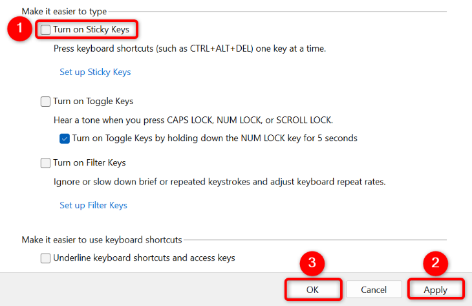
Task: Click the 'Ignore or slow down' description text
Action: pos(219,182)
